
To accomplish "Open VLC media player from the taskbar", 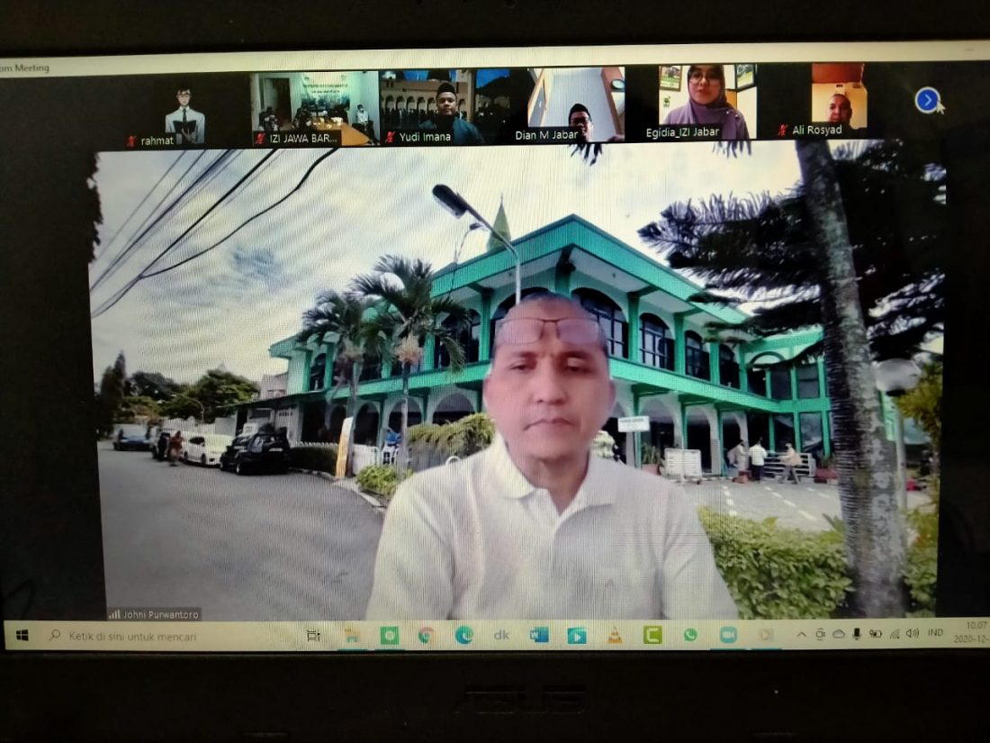I will pyautogui.click(x=615, y=635).
